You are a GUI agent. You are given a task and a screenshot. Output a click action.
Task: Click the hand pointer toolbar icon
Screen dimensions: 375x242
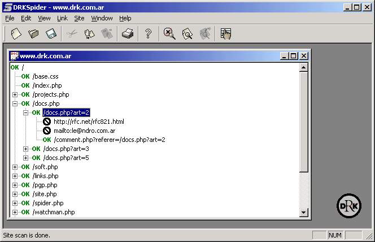point(226,33)
